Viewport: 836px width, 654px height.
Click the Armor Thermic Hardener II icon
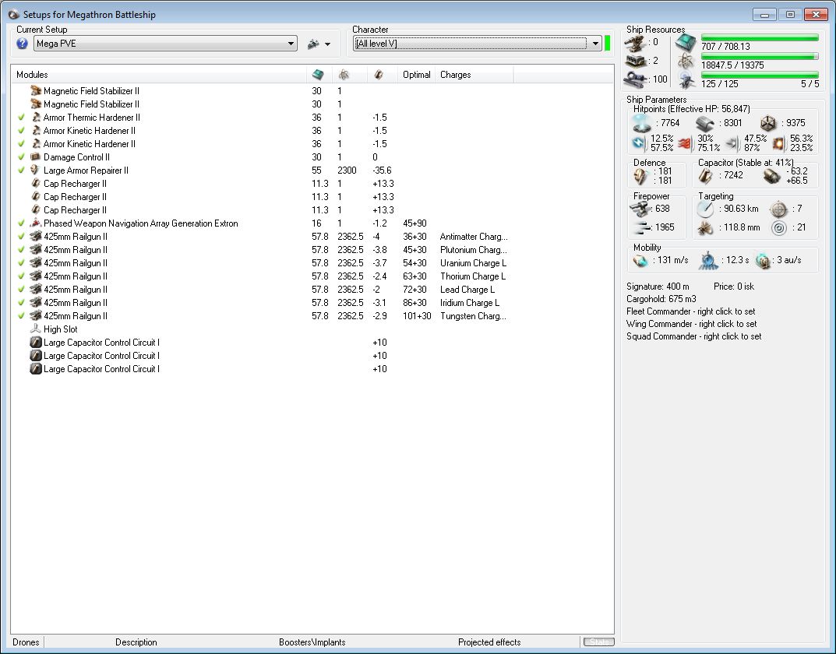click(36, 117)
